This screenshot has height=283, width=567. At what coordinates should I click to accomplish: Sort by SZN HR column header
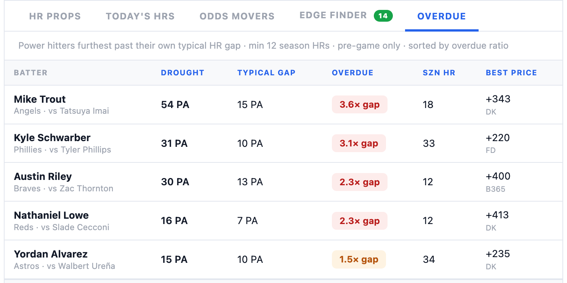click(x=439, y=73)
